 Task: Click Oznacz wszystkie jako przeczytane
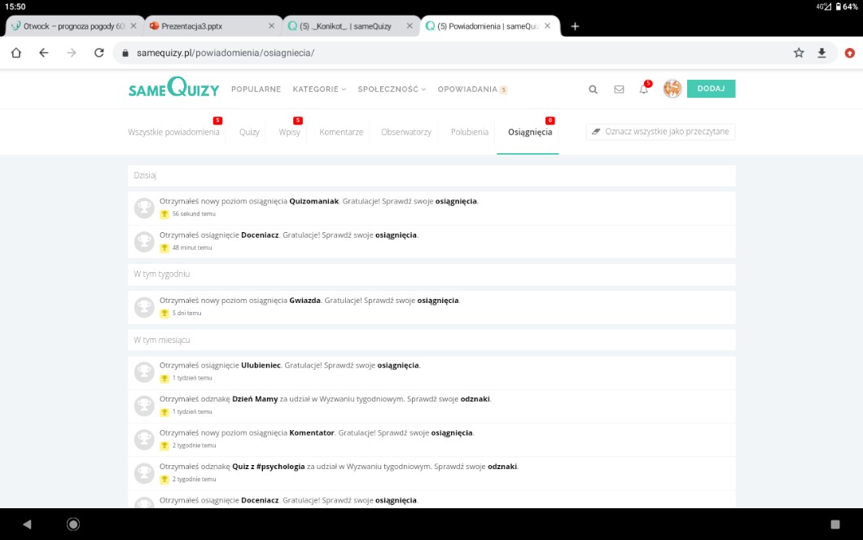click(x=660, y=132)
